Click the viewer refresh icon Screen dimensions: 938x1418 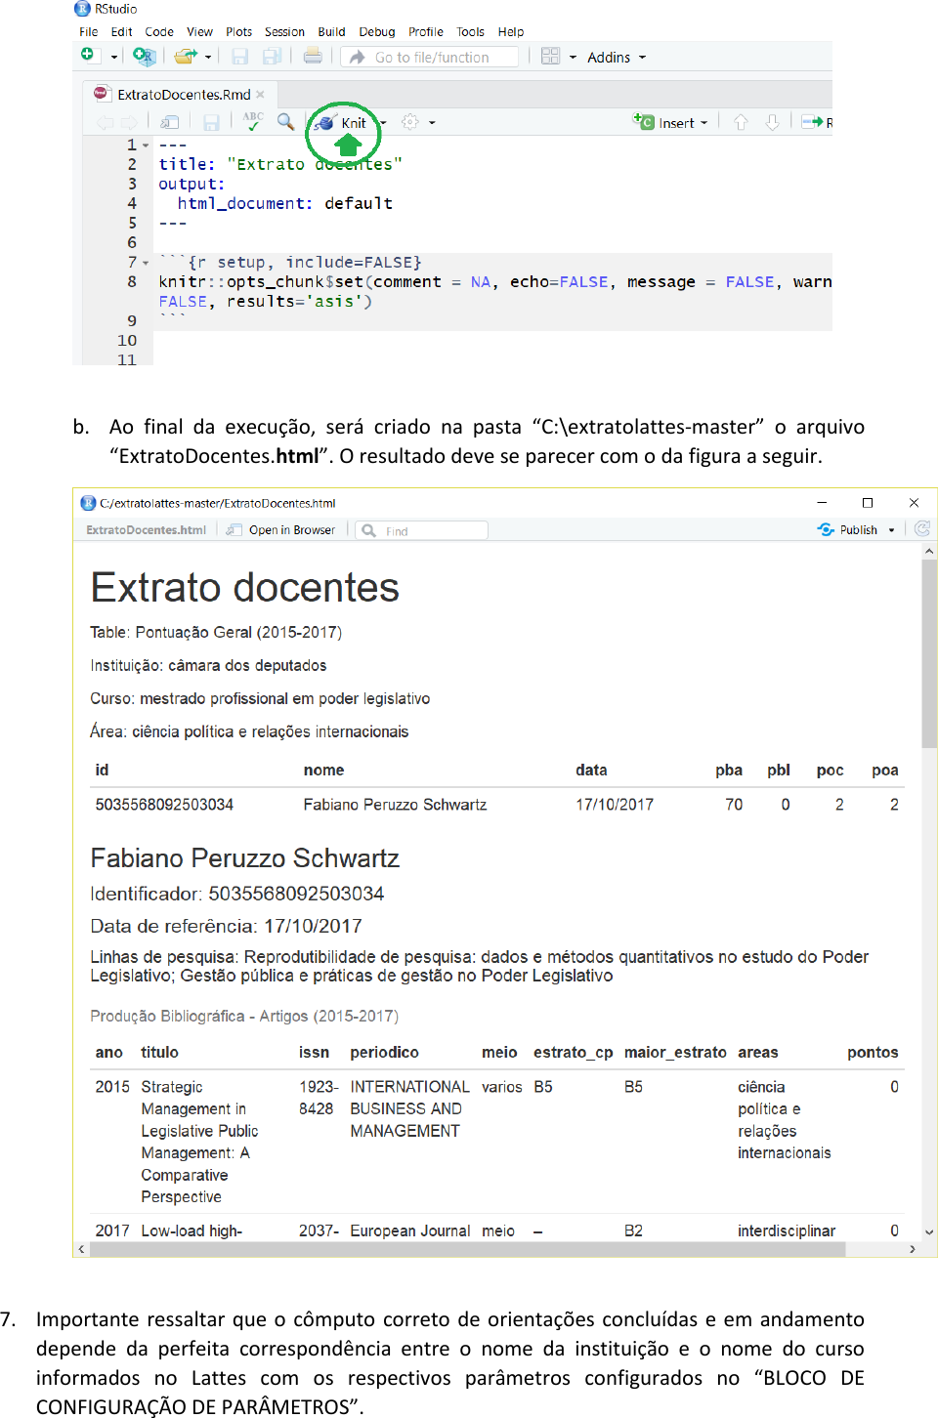coord(921,529)
